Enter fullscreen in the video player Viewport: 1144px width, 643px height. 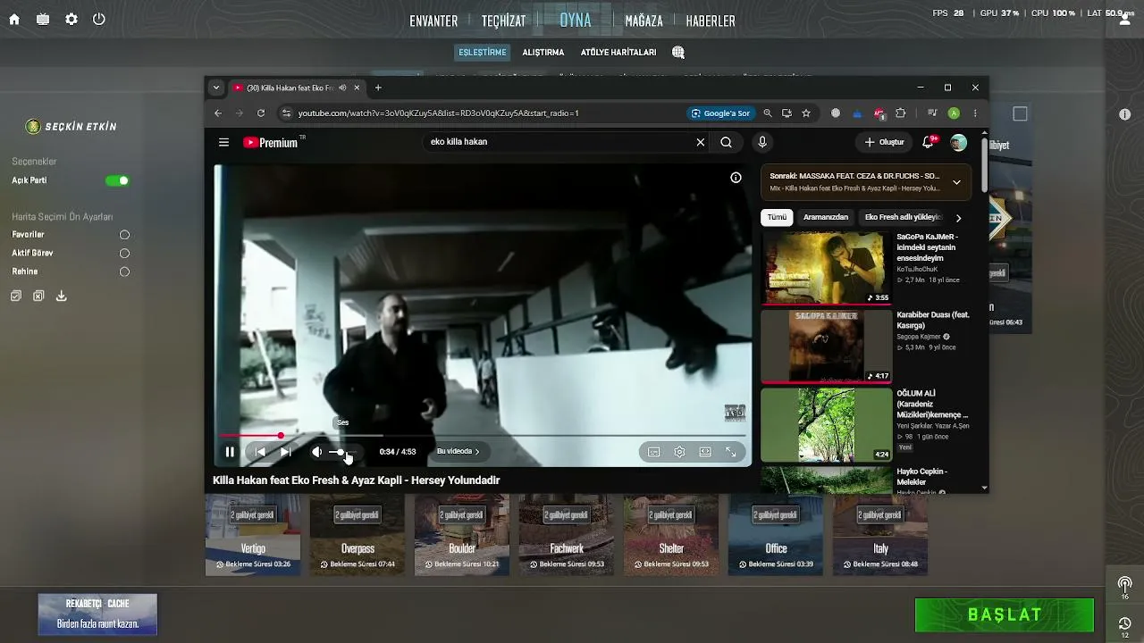[x=731, y=452]
